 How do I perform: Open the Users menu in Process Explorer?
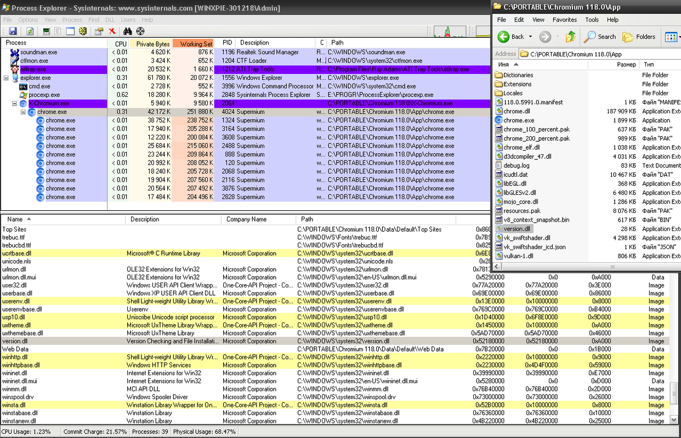tap(128, 20)
